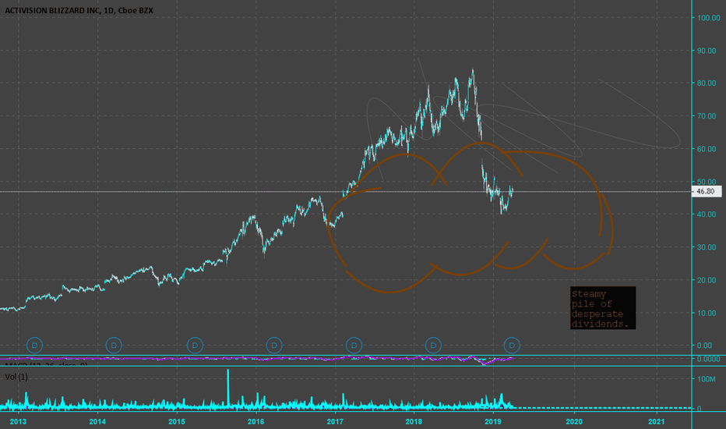Image resolution: width=726 pixels, height=429 pixels.
Task: Click the 70.00 price axis label
Action: click(707, 116)
